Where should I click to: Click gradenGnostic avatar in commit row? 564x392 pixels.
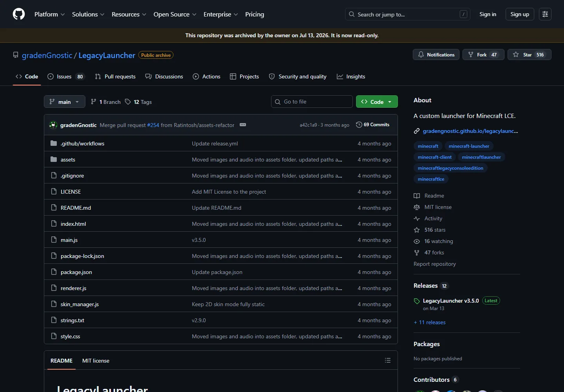click(x=53, y=125)
